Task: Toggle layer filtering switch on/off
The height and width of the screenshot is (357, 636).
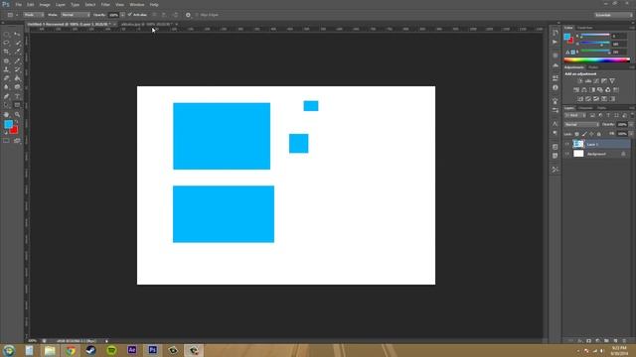Action: coord(632,115)
